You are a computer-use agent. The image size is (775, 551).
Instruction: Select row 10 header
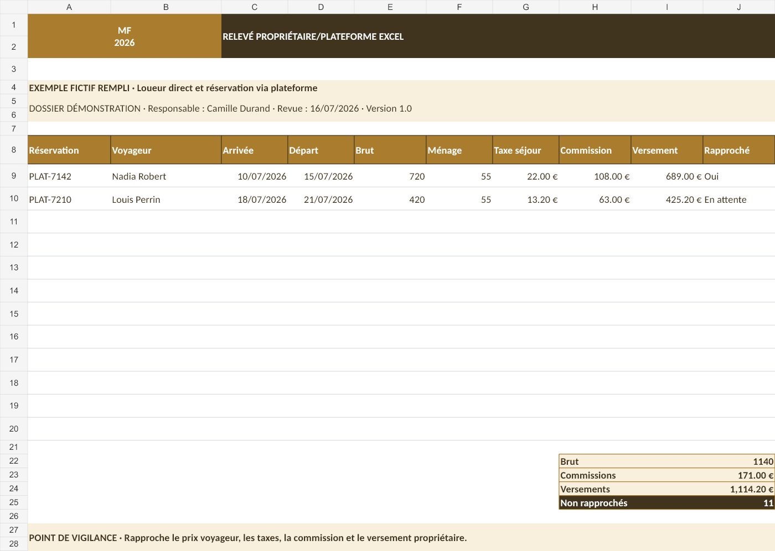pos(14,198)
